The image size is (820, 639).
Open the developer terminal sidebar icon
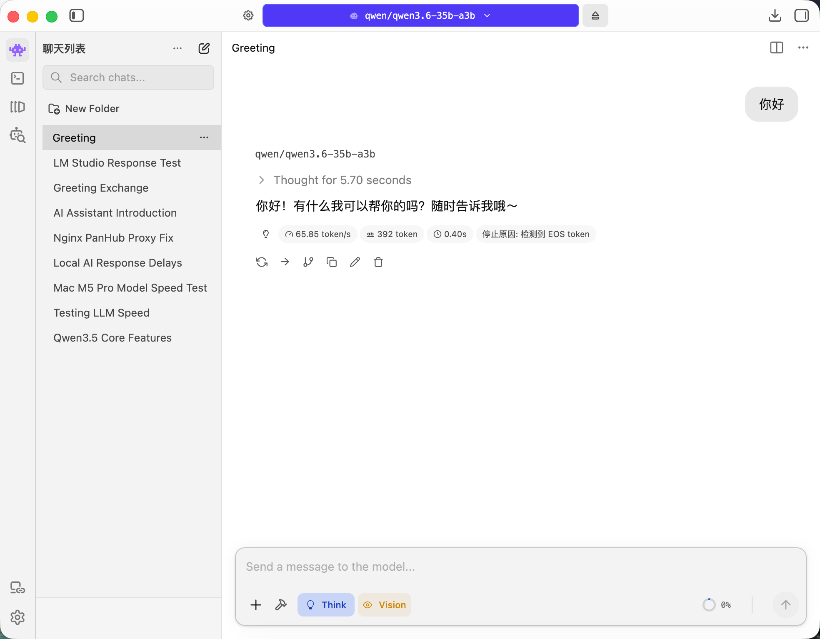pos(17,78)
